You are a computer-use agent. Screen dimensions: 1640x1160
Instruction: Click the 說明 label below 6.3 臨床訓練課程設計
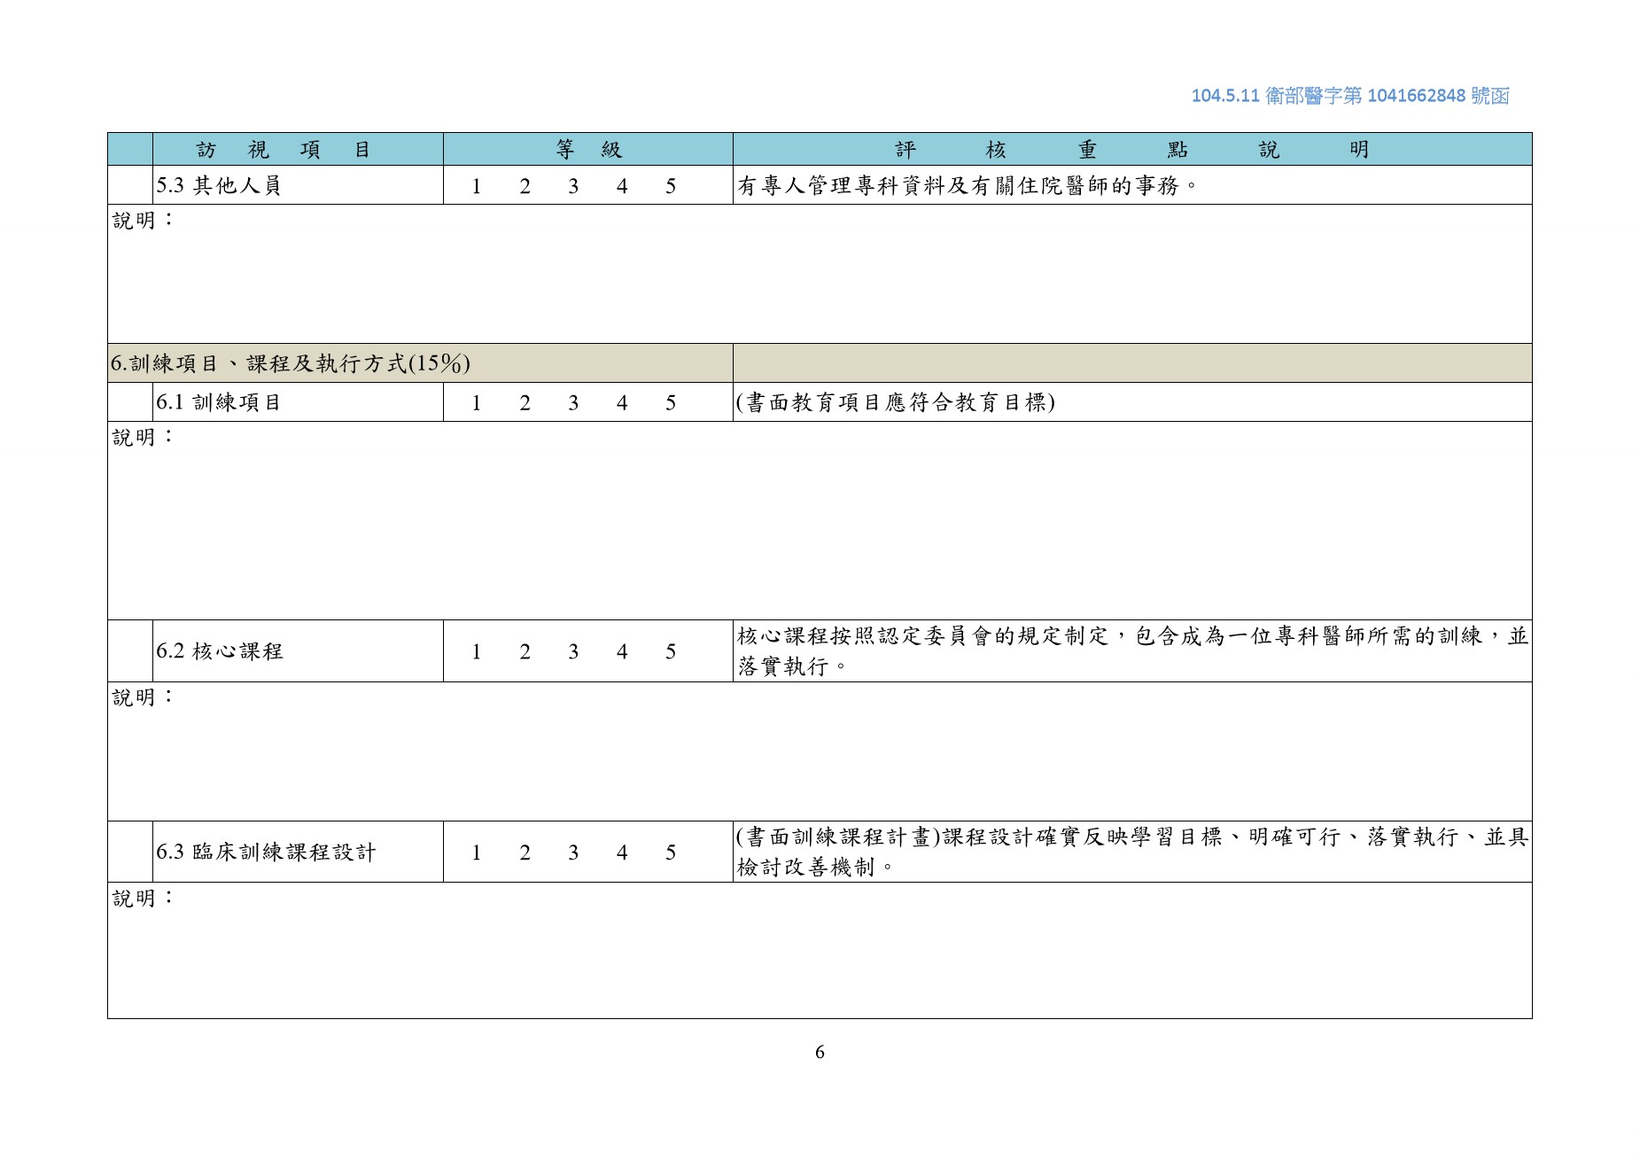click(x=143, y=899)
